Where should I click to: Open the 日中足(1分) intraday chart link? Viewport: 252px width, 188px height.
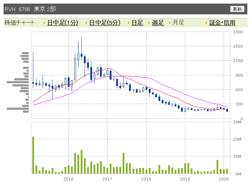click(x=63, y=23)
